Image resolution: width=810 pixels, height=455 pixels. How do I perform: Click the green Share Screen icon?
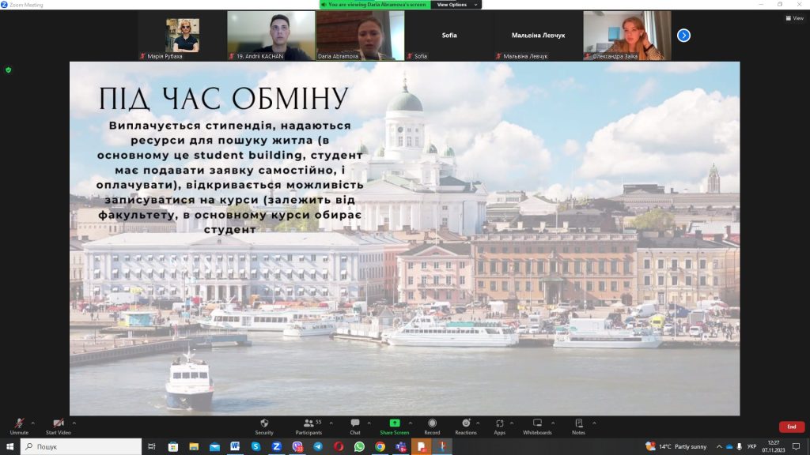[394, 423]
